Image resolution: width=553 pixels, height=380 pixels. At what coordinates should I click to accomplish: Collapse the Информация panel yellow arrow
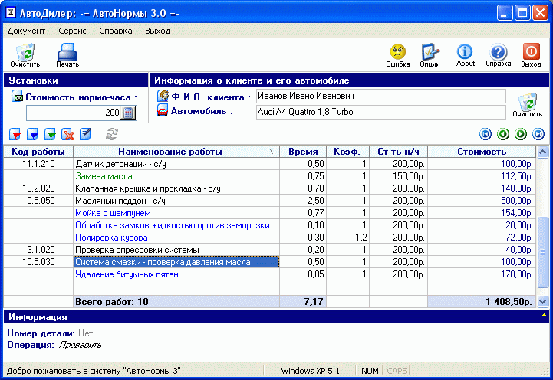pyautogui.click(x=544, y=315)
